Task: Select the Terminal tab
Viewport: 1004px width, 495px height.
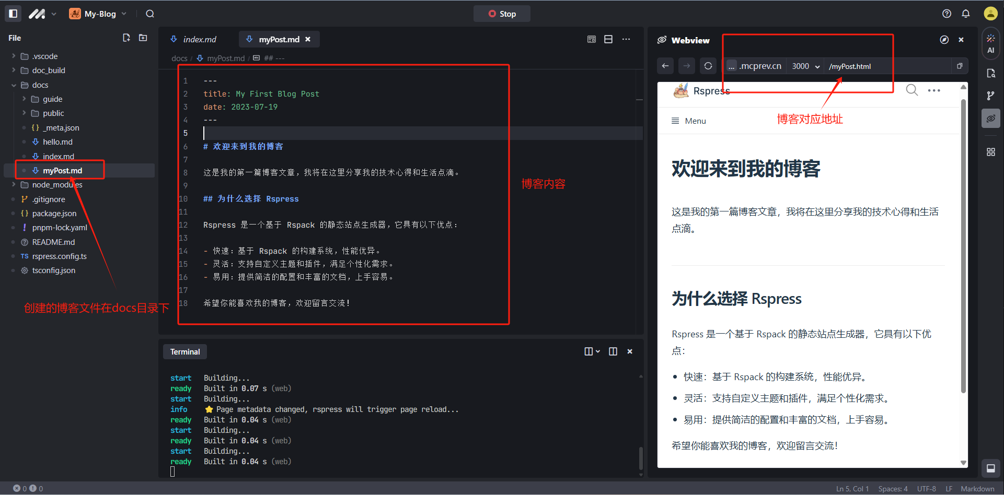Action: pos(185,351)
